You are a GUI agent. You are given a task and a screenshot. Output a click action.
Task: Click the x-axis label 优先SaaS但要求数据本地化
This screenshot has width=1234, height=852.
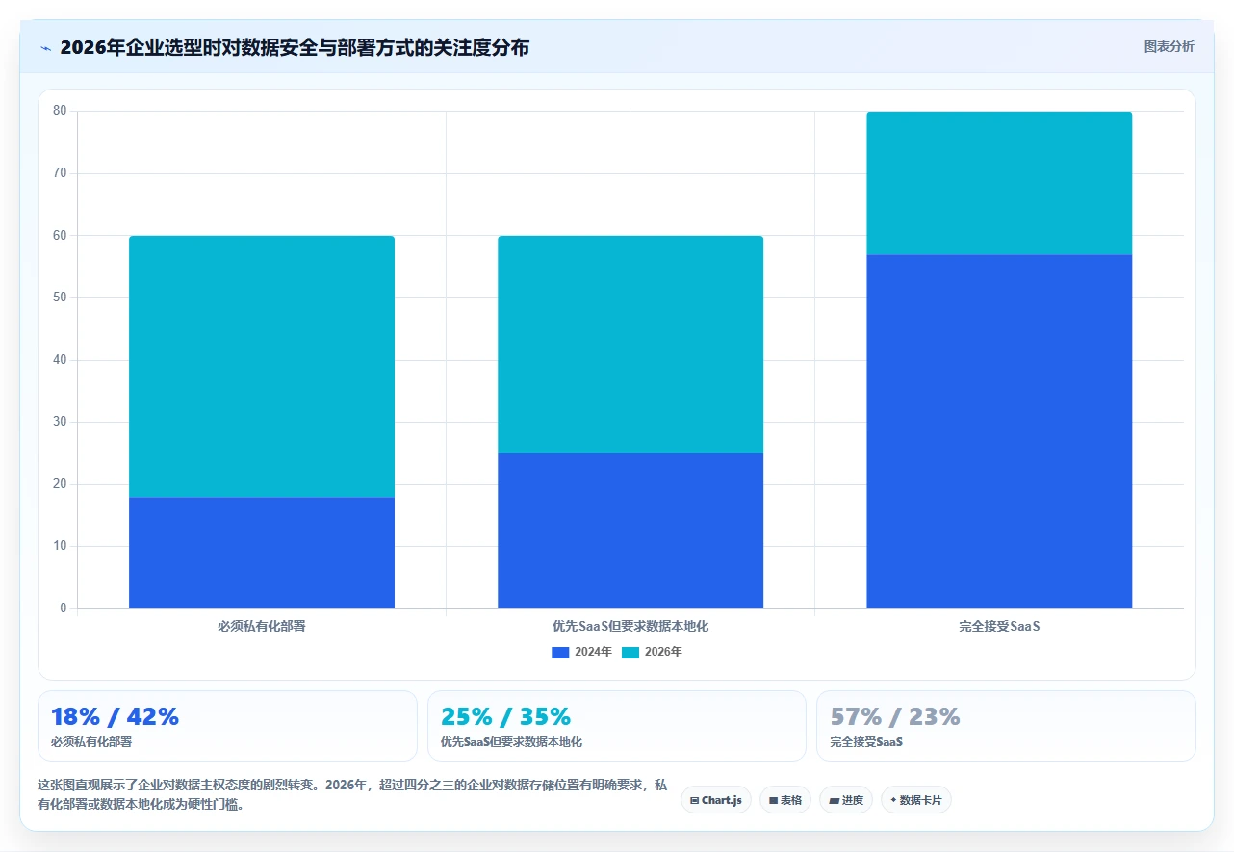630,627
